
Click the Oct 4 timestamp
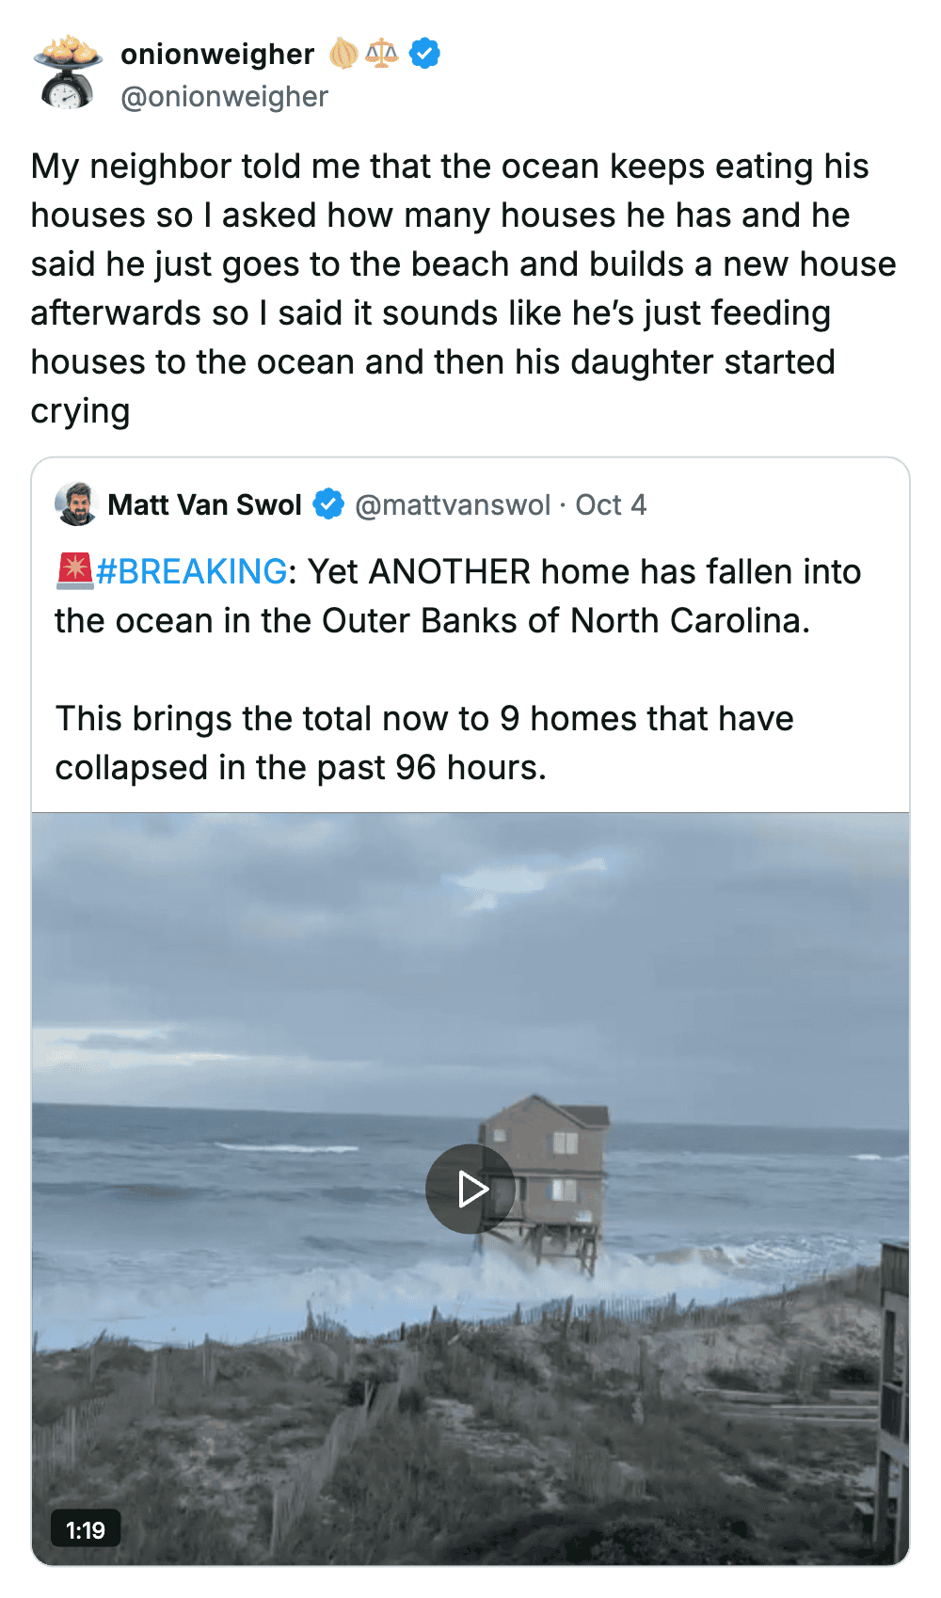(x=611, y=504)
